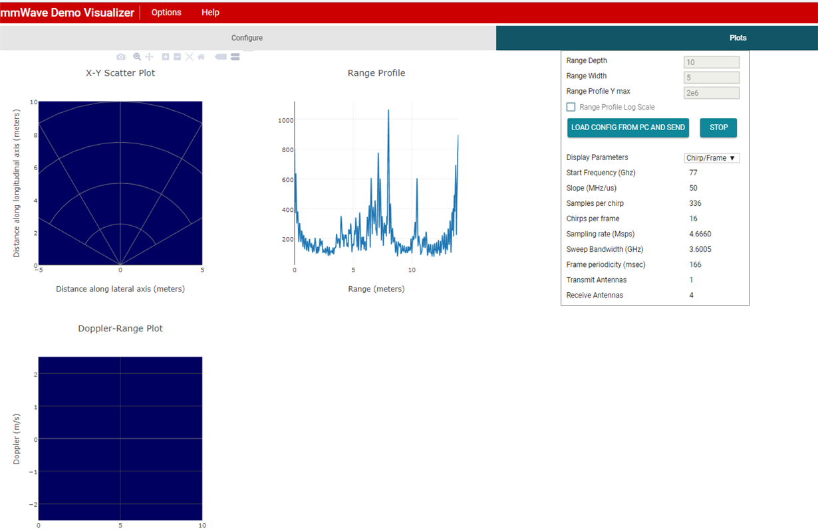Click the Chirps per frame label
This screenshot has width=818, height=530.
coord(593,219)
